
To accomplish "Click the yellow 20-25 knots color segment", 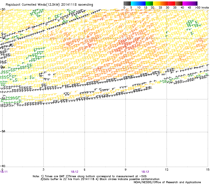I will click(157, 3).
